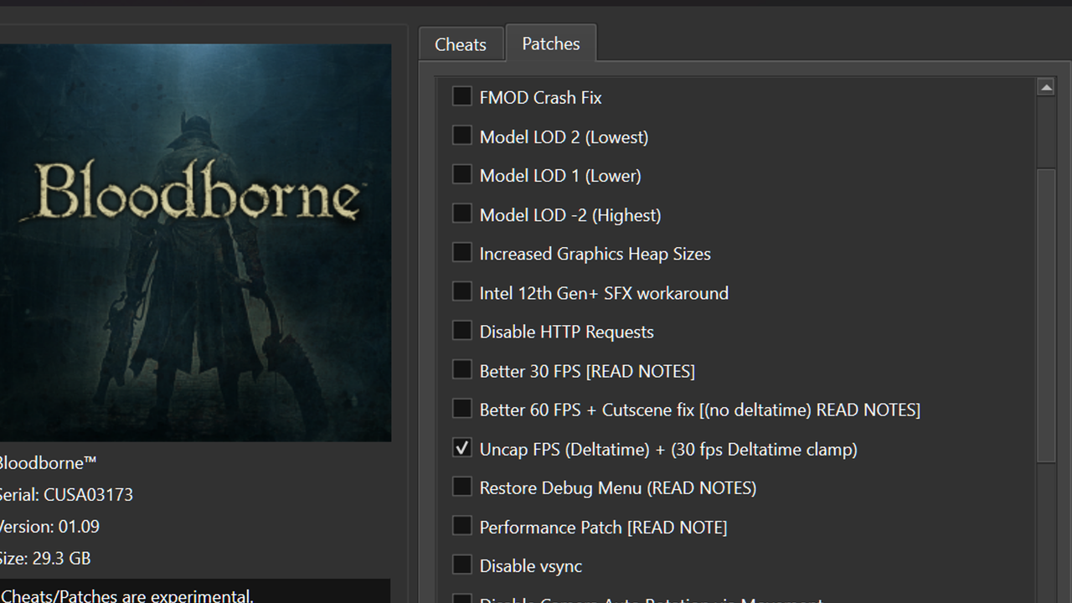Tick Better 30 FPS checkbox
Screen dimensions: 1072x603
(x=461, y=369)
